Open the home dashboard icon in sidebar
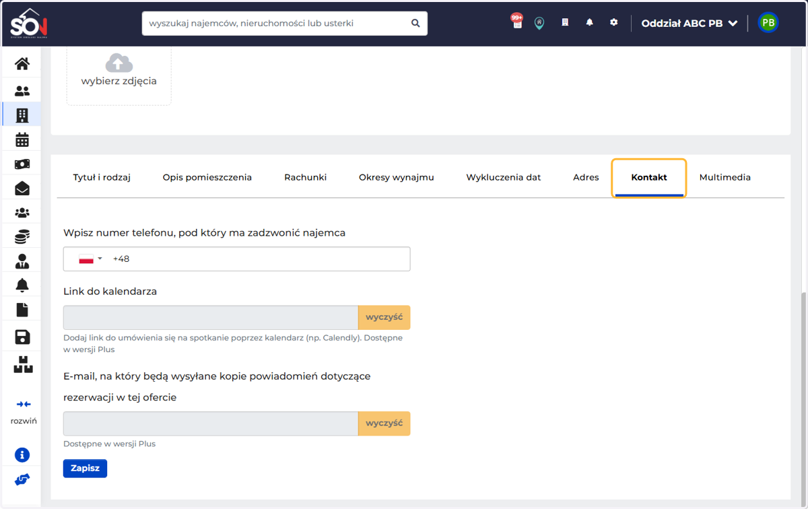 pyautogui.click(x=22, y=64)
